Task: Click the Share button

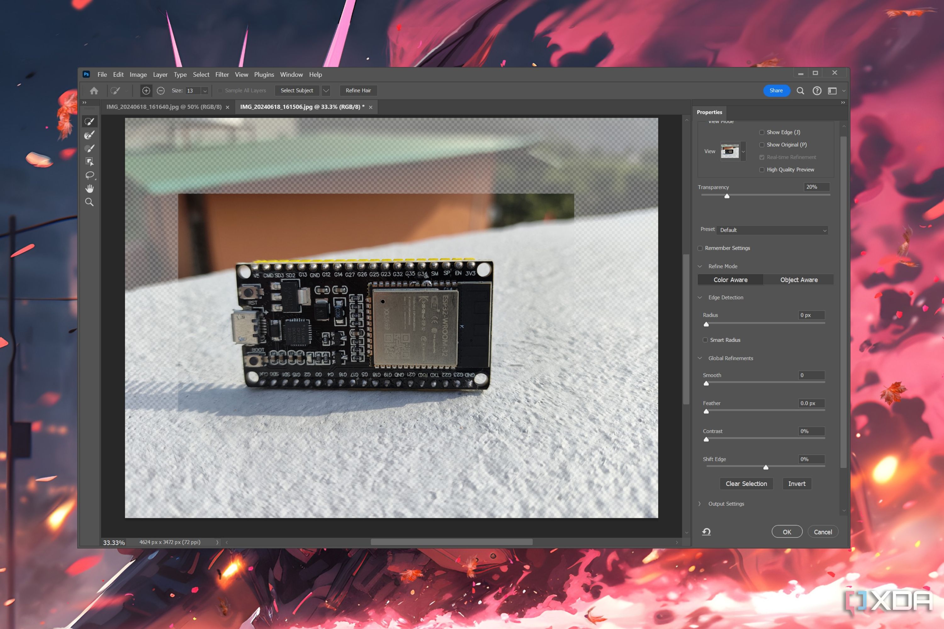Action: (776, 91)
